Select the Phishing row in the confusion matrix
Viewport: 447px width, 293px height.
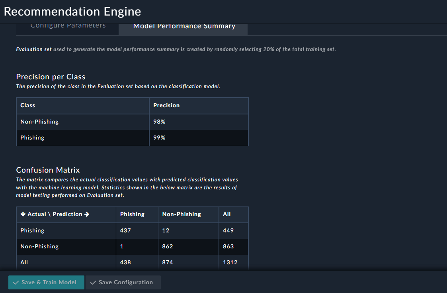(32, 230)
